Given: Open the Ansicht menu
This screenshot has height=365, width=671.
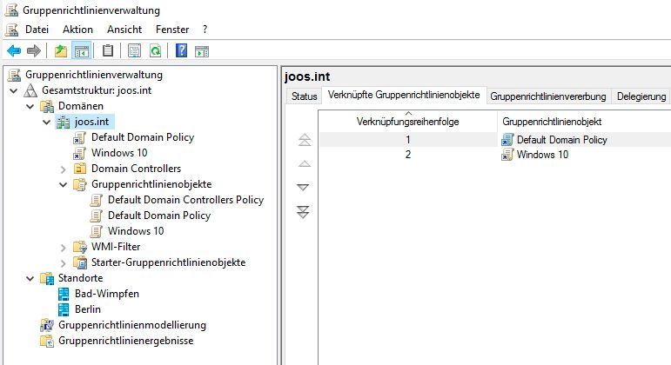Looking at the screenshot, I should (x=124, y=30).
